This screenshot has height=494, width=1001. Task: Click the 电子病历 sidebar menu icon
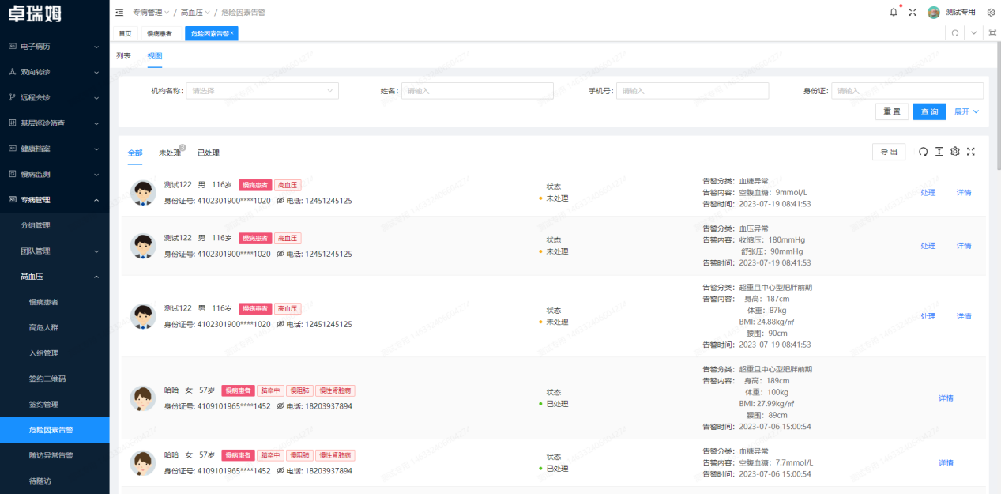point(12,47)
